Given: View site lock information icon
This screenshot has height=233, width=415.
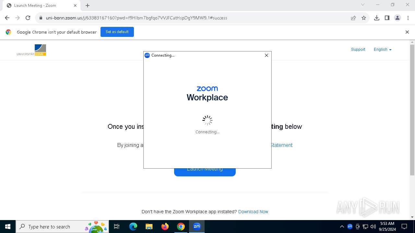Looking at the screenshot, I should pyautogui.click(x=41, y=18).
